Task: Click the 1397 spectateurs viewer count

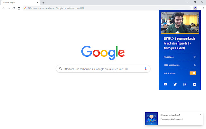Action: click(172, 65)
